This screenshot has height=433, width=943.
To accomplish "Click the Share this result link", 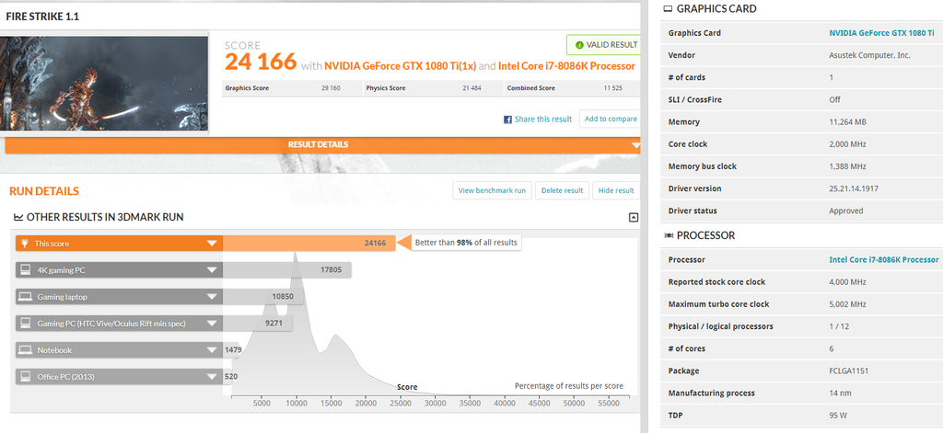I will pos(543,119).
